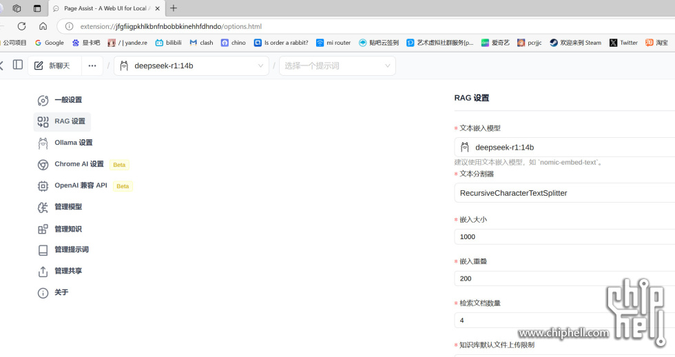Open the clash bookmark
Image resolution: width=675 pixels, height=357 pixels.
click(201, 43)
